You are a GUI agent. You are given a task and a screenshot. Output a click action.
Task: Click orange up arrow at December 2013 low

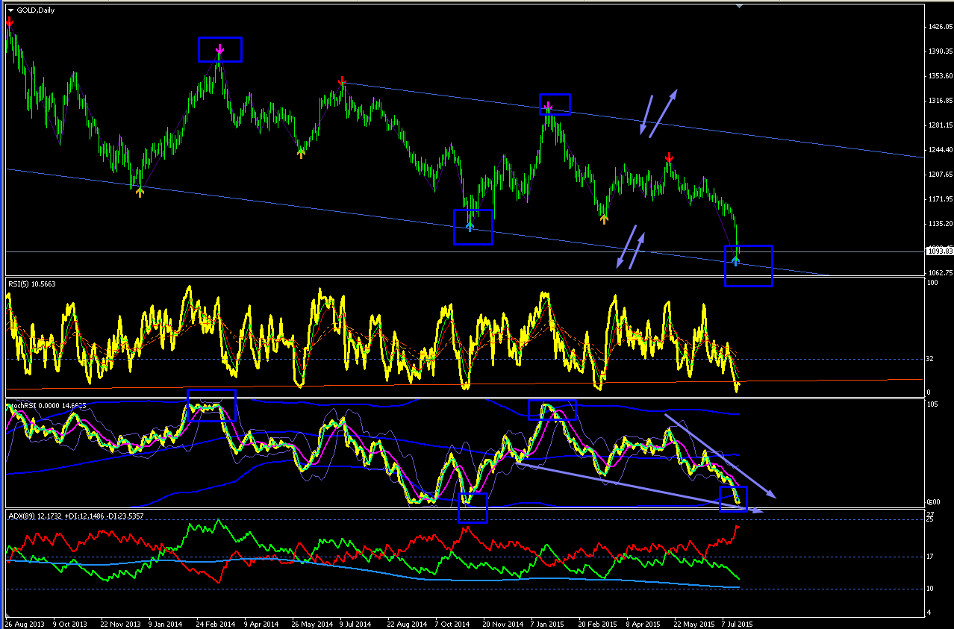(x=140, y=192)
